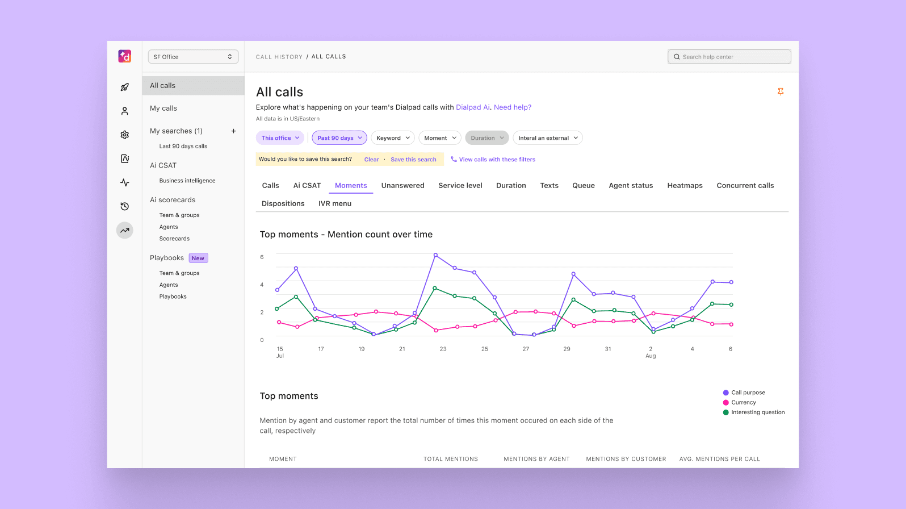This screenshot has height=509, width=906.
Task: Click the Dialpad logo icon
Action: click(124, 56)
